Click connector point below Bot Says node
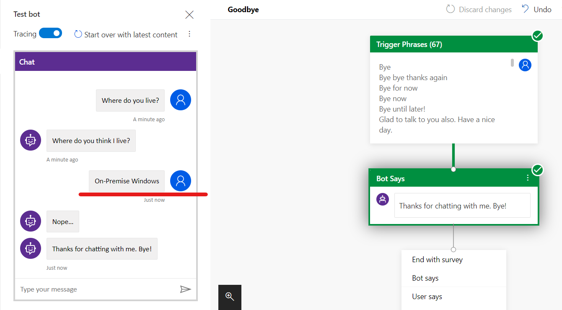This screenshot has width=562, height=310. pos(453,250)
